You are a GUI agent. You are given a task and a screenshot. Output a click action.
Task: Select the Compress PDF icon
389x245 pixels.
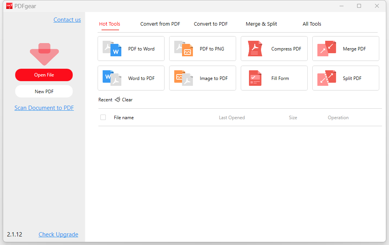[255, 49]
